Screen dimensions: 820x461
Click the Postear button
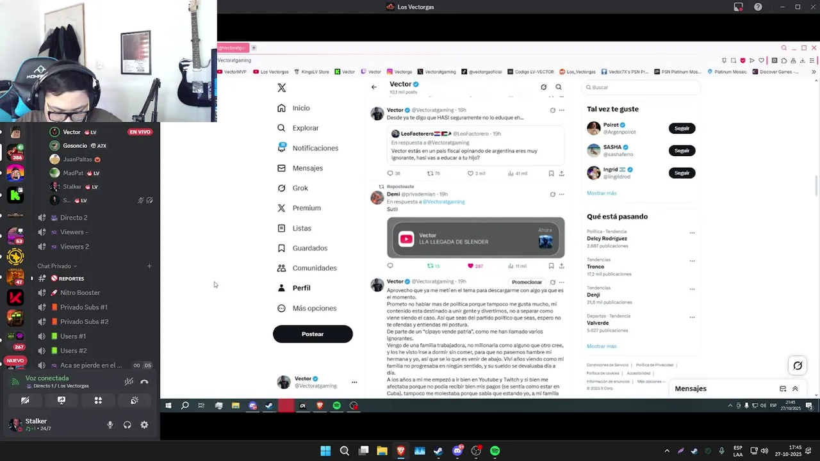tap(313, 334)
